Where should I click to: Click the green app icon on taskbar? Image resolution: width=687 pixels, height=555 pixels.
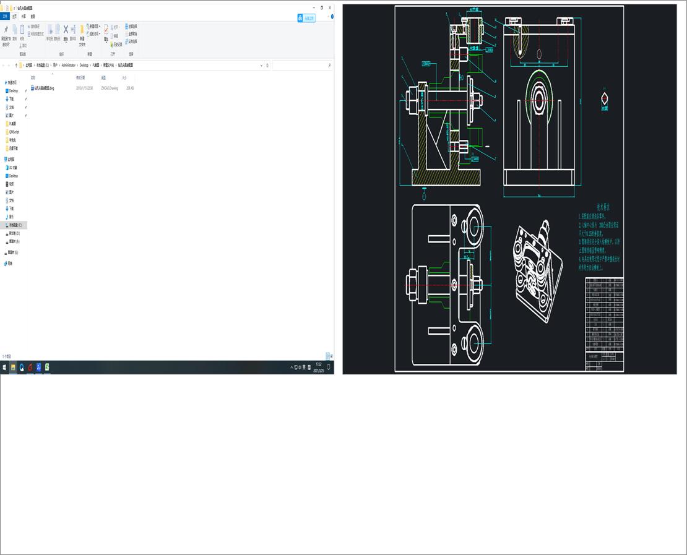click(x=47, y=368)
